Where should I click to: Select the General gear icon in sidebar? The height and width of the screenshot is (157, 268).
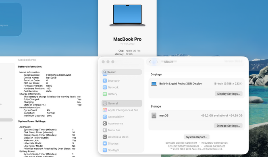105,103
